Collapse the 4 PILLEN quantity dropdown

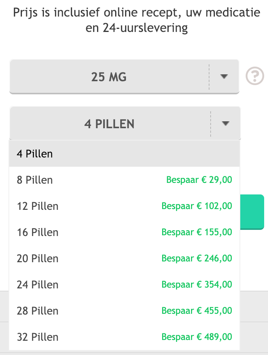pos(125,123)
